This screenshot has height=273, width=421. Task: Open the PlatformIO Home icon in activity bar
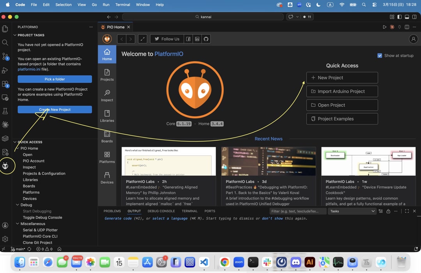click(x=6, y=166)
